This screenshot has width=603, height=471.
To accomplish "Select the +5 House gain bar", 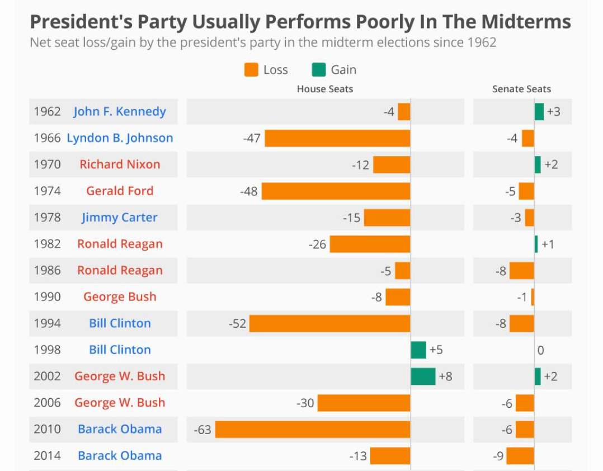I will (418, 350).
